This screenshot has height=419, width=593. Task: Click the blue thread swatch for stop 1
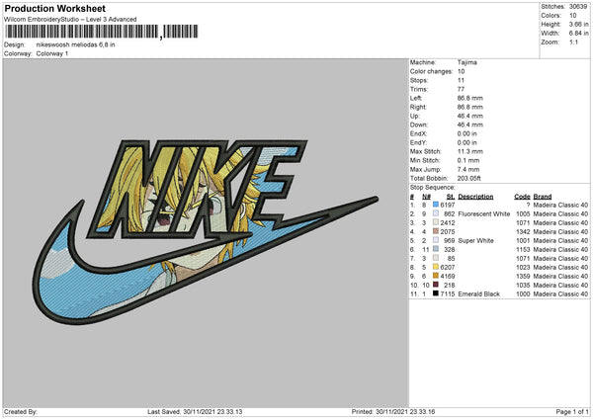click(x=437, y=203)
